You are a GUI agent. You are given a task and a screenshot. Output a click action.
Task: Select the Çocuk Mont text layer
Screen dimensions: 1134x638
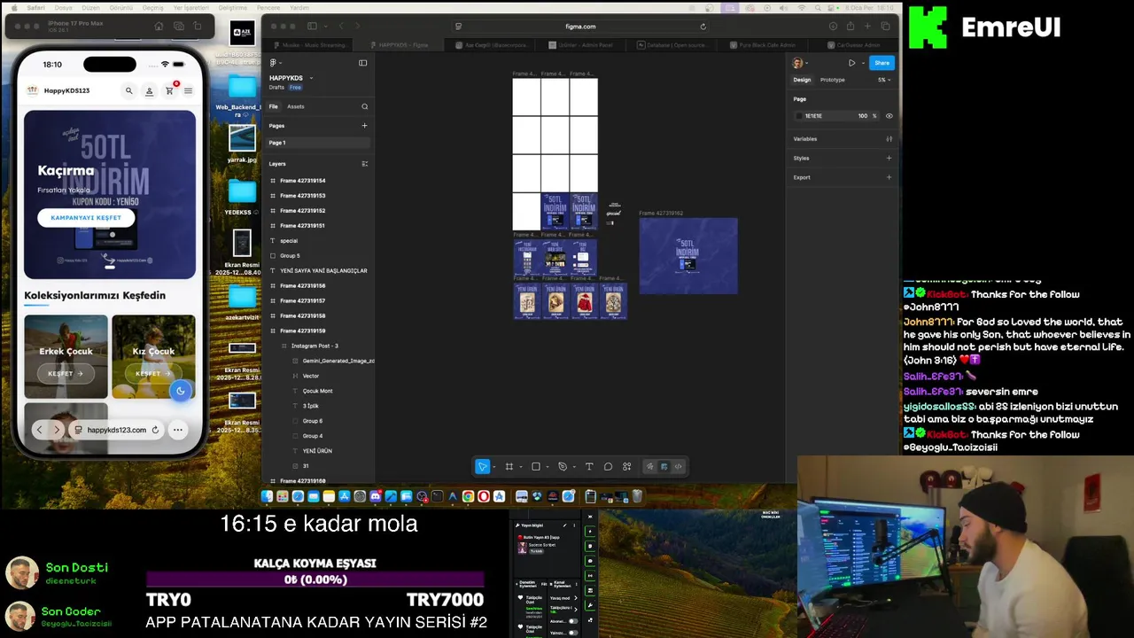pyautogui.click(x=318, y=391)
